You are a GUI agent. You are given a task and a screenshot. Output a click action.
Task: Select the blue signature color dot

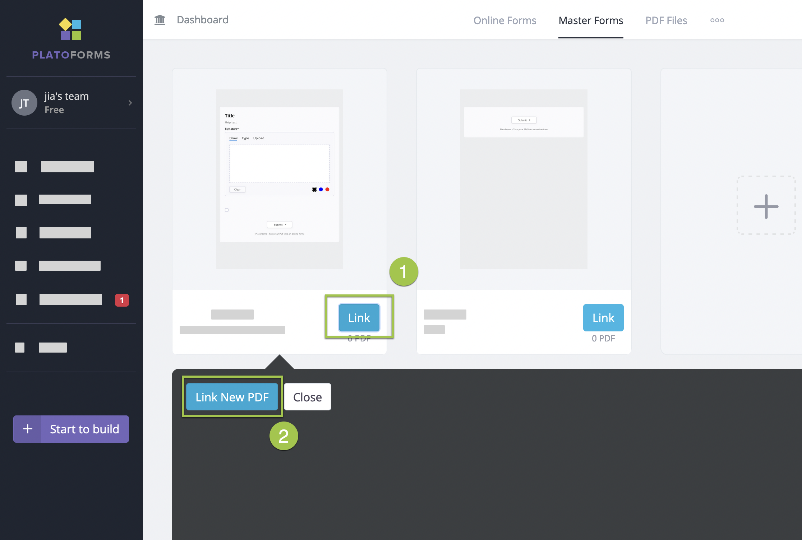tap(321, 190)
